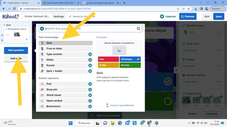The width and height of the screenshot is (227, 127).
Task: Select question 1 slide thumbnail
Action: tap(17, 34)
